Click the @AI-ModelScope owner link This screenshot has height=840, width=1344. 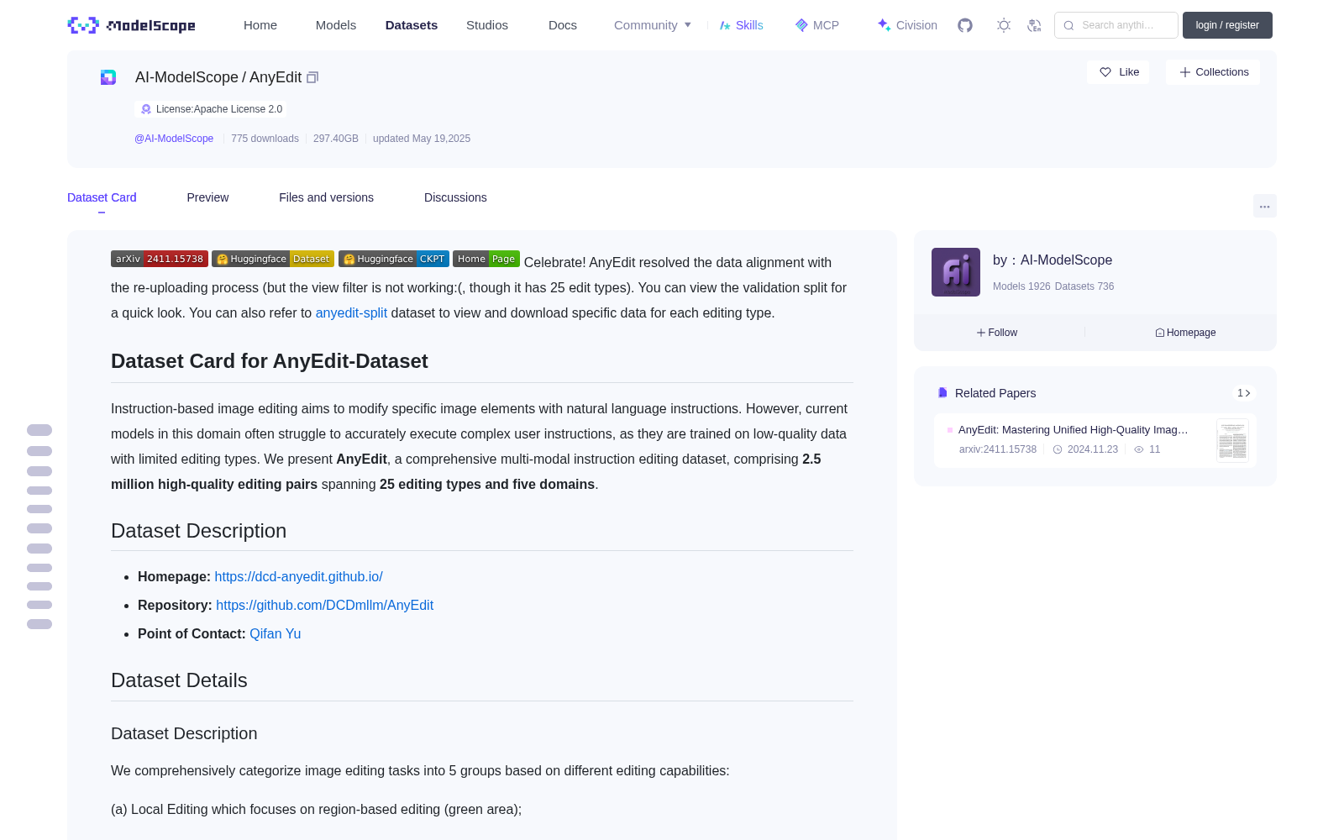(174, 139)
